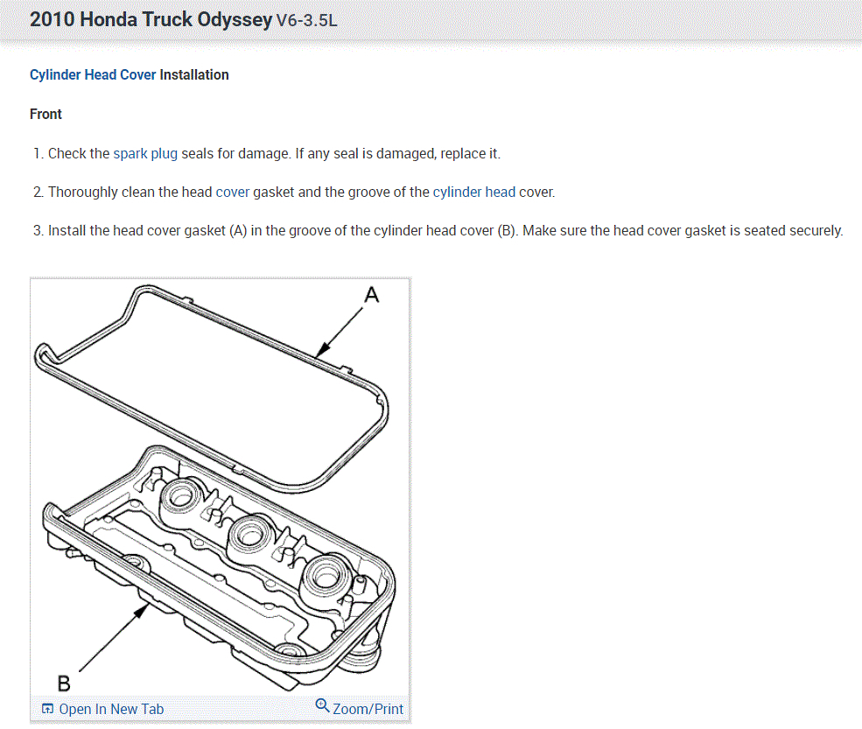Open the cover link in step 2
This screenshot has width=862, height=729.
(x=233, y=192)
